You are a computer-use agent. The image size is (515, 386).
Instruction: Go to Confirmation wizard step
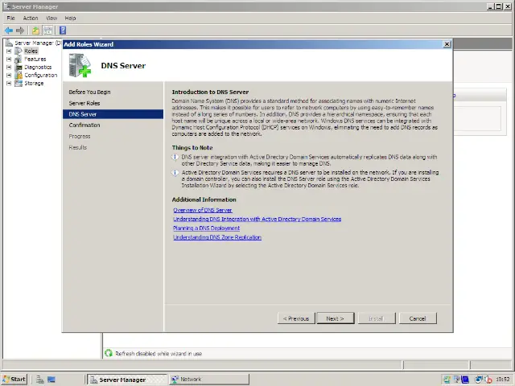pos(84,125)
